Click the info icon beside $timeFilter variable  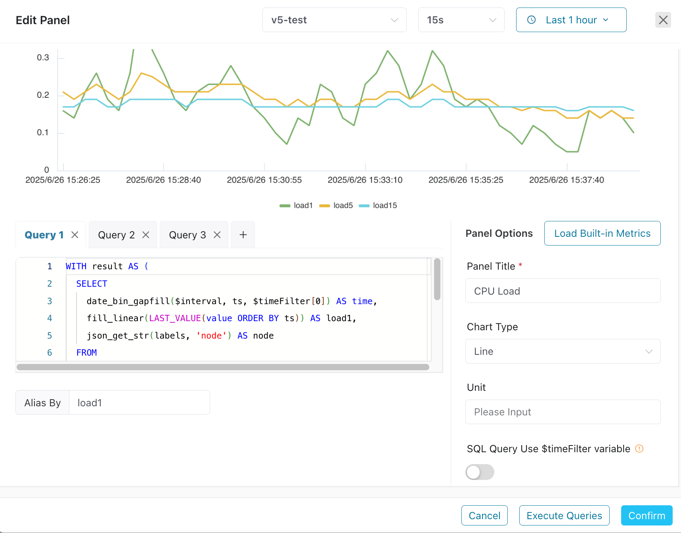pyautogui.click(x=639, y=449)
